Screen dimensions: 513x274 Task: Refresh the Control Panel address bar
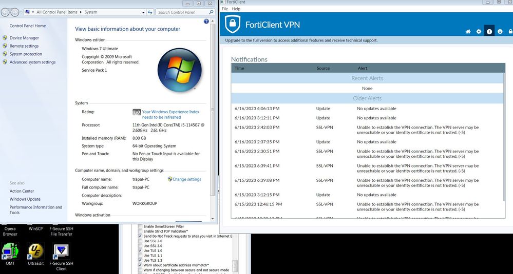point(150,12)
